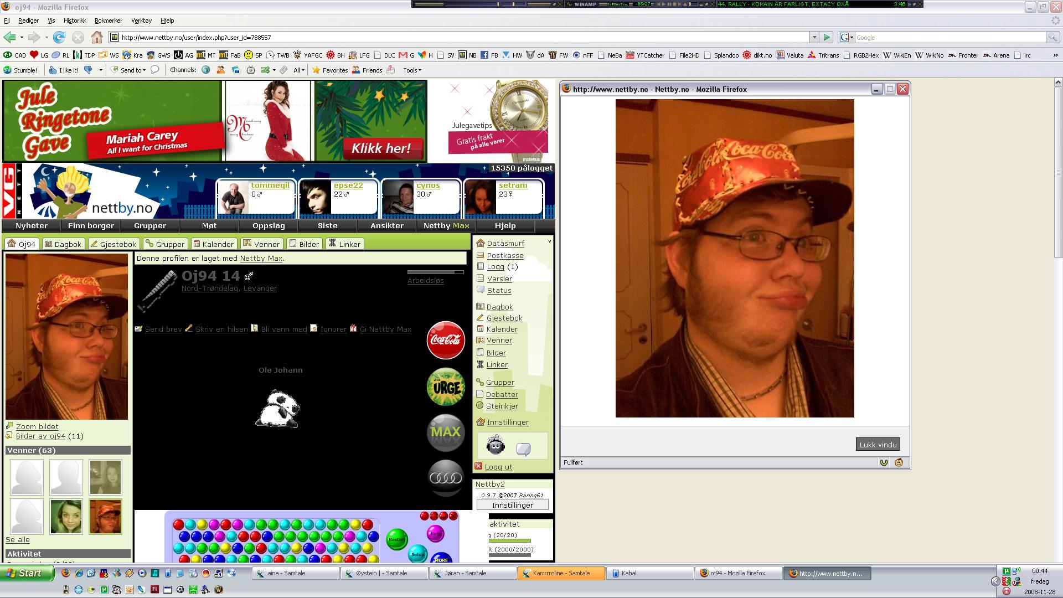The height and width of the screenshot is (598, 1063).
Task: Click the reload page button
Action: point(59,37)
